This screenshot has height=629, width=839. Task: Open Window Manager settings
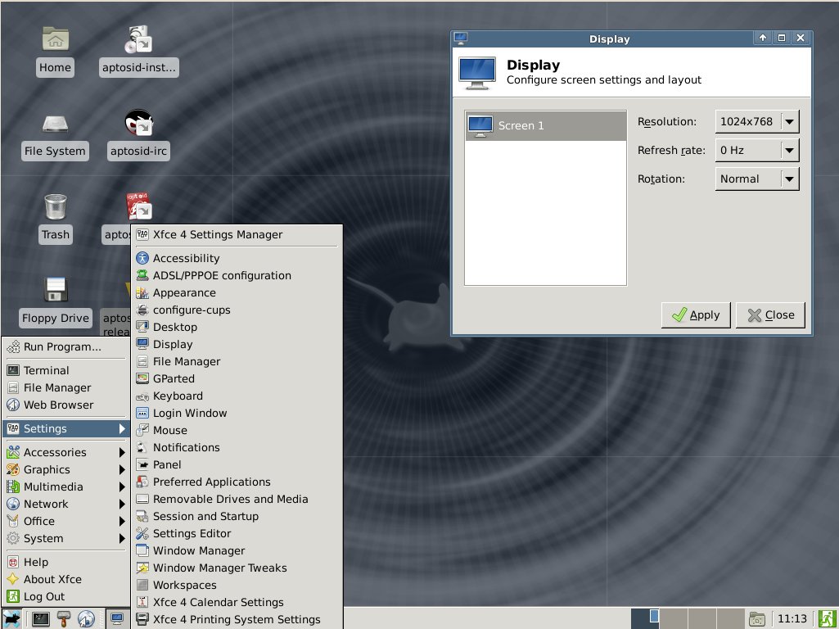(x=237, y=551)
